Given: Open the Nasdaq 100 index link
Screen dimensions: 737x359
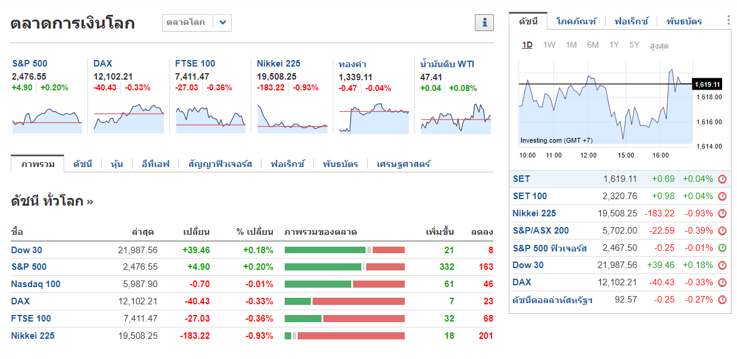Looking at the screenshot, I should coord(36,284).
